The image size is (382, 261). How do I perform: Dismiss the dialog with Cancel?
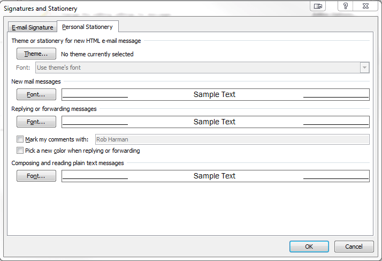tap(354, 247)
